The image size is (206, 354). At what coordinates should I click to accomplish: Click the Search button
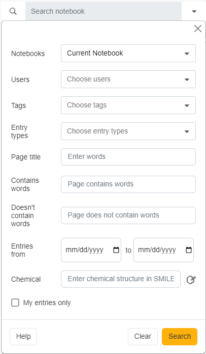180,336
